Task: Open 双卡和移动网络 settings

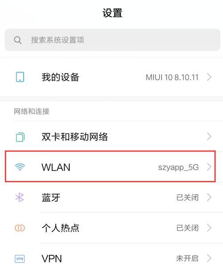Action: point(111,136)
